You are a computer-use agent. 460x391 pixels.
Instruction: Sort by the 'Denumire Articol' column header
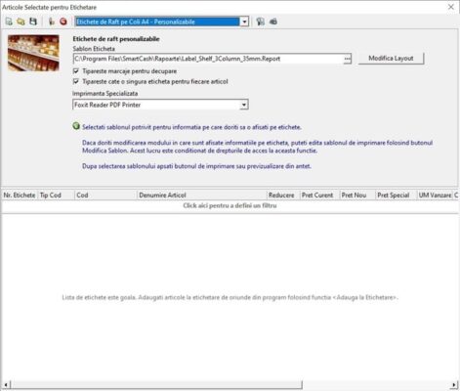tap(201, 195)
